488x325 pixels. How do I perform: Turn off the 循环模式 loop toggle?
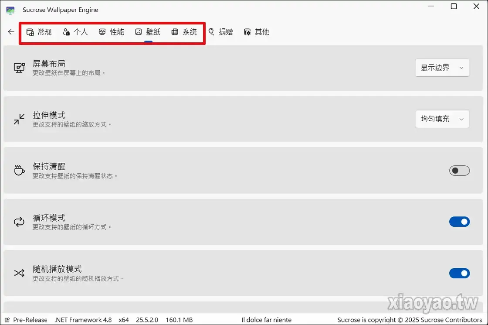point(459,222)
